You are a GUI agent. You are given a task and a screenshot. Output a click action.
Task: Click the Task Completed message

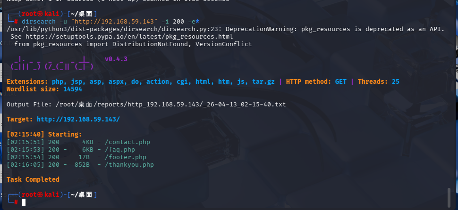(33, 179)
